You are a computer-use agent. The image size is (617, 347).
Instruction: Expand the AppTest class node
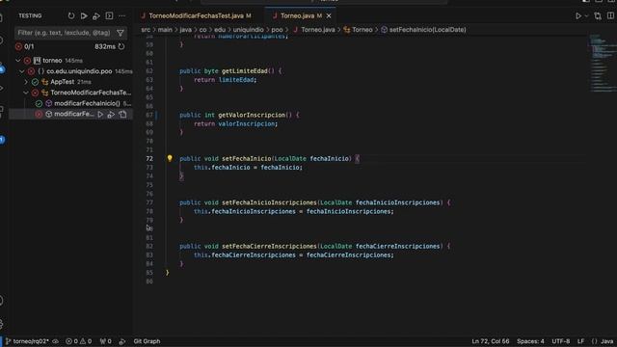tap(26, 82)
